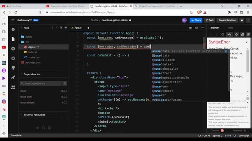The width and height of the screenshot is (252, 141).
Task: Click the list icon beside Add Dependency
Action: coord(65,83)
